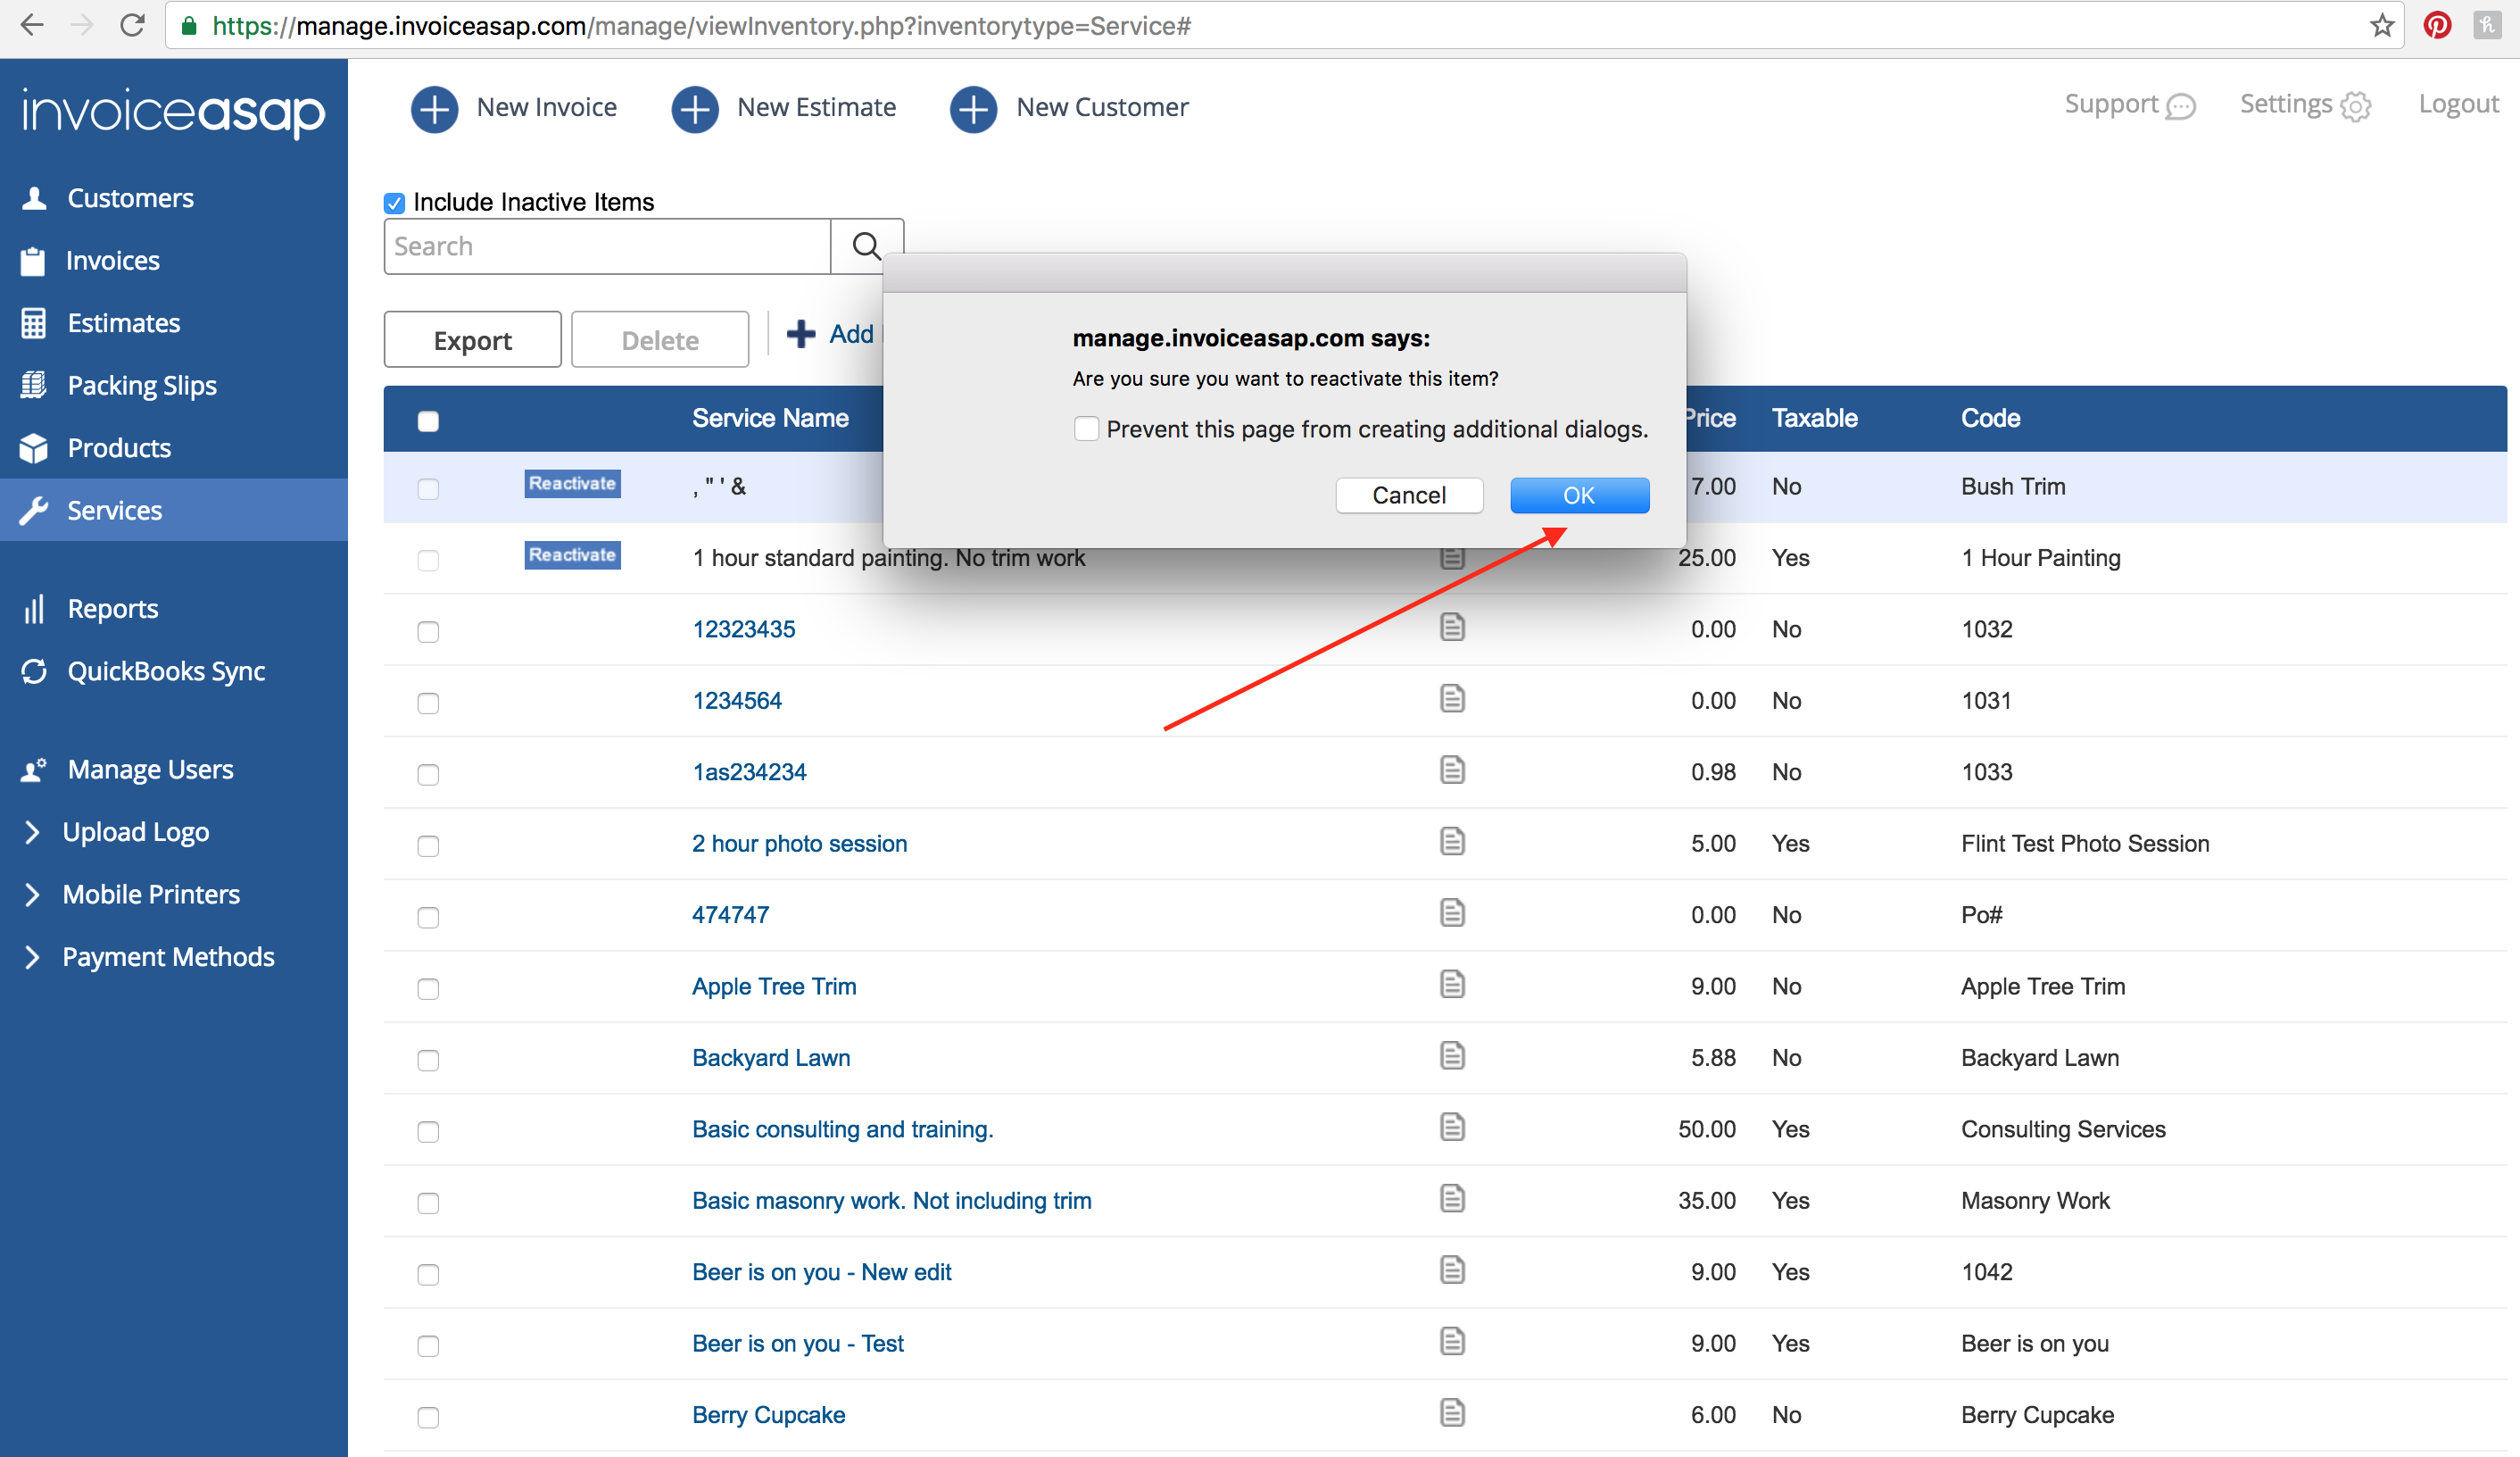Open document icon for 1as234234 row
This screenshot has height=1457, width=2520.
pyautogui.click(x=1452, y=770)
